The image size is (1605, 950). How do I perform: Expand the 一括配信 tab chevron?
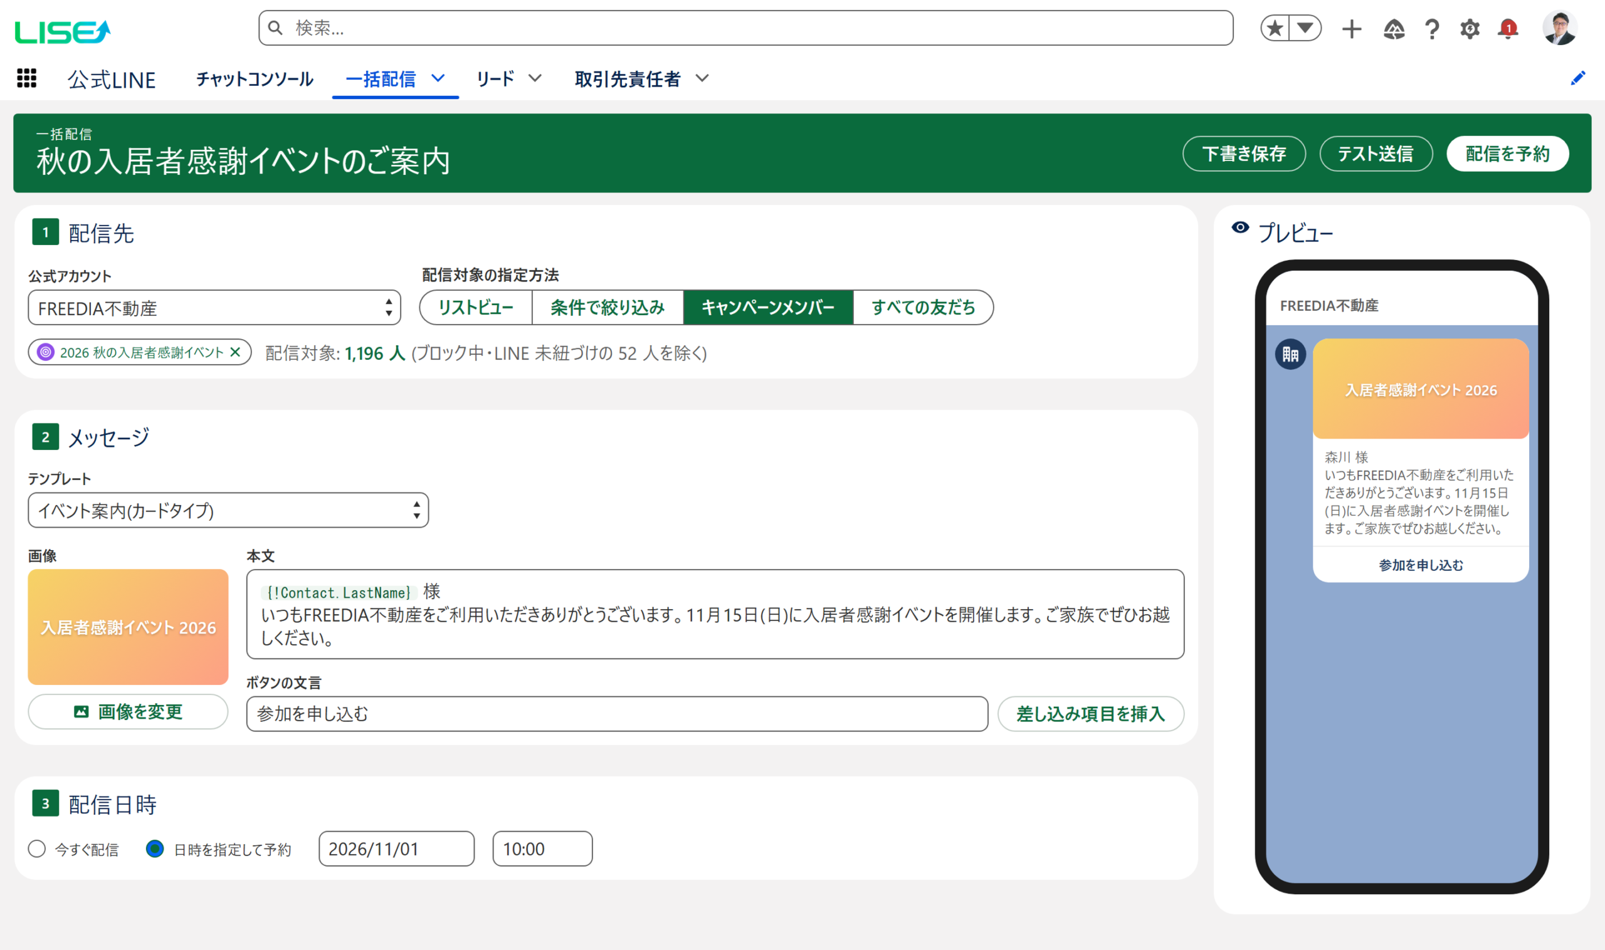(438, 78)
